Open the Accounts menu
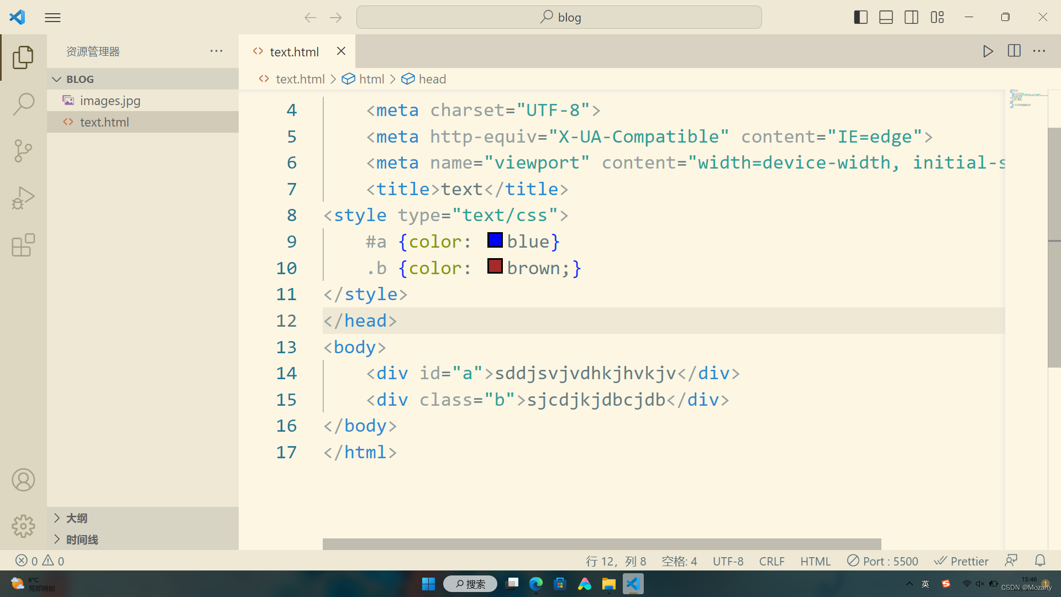Image resolution: width=1061 pixels, height=597 pixels. [23, 480]
